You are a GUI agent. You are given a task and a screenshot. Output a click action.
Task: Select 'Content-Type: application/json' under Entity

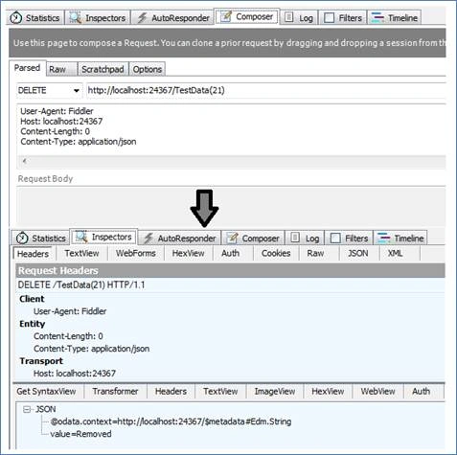click(x=91, y=349)
